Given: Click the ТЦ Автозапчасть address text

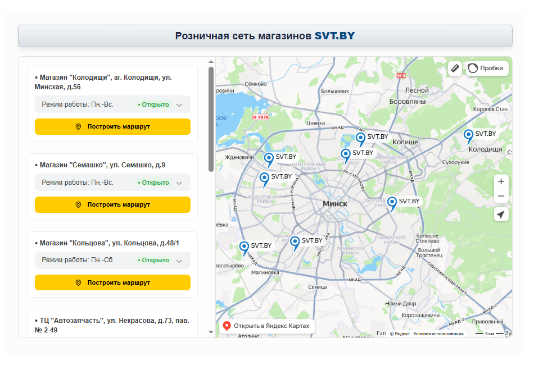Looking at the screenshot, I should 112,325.
